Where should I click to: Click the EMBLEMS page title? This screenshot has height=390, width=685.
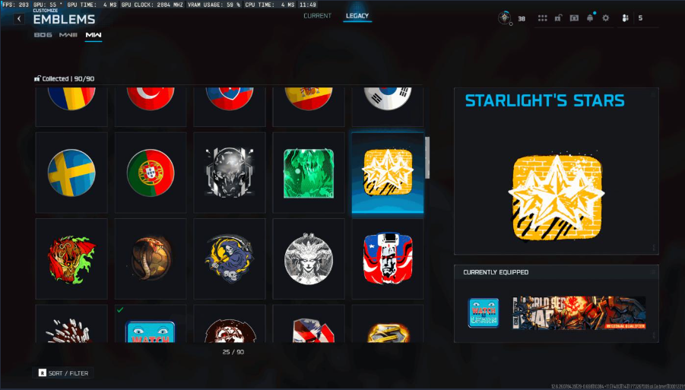[64, 20]
